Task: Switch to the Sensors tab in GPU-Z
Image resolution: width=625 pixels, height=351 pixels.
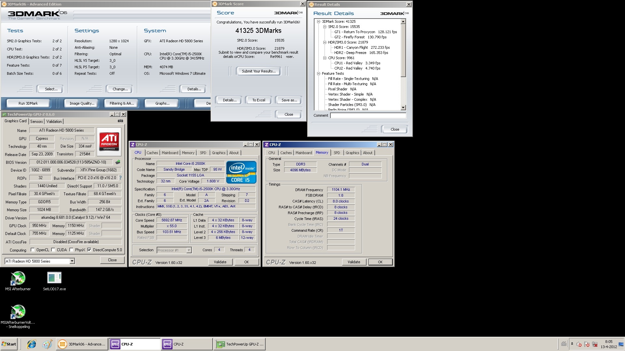Action: [36, 121]
